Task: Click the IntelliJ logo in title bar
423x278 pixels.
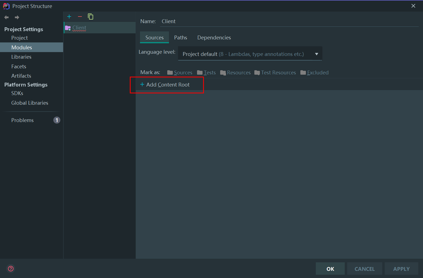Action: pyautogui.click(x=6, y=6)
